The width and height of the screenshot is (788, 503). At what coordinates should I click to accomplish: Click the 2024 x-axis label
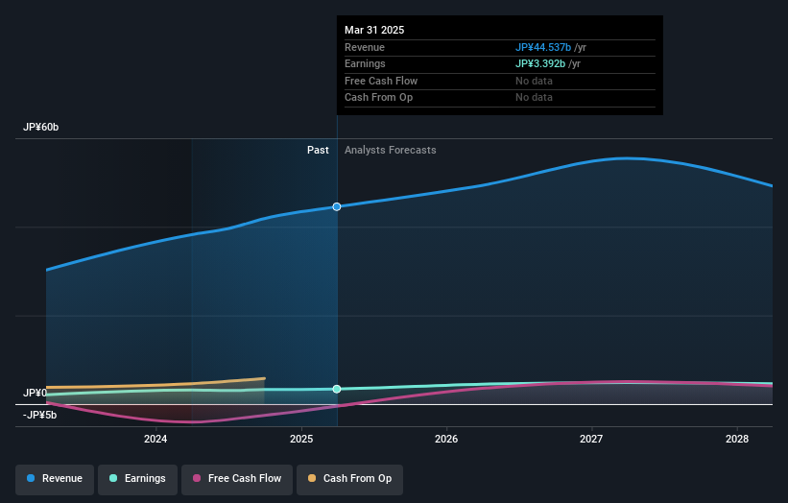click(x=155, y=440)
